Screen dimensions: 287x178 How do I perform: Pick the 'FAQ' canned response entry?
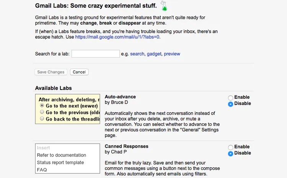[x=42, y=170]
